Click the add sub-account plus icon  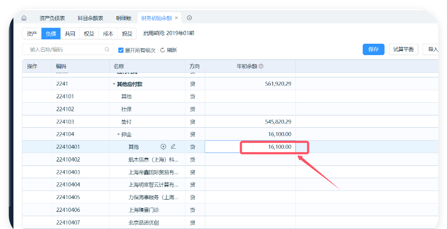point(163,147)
